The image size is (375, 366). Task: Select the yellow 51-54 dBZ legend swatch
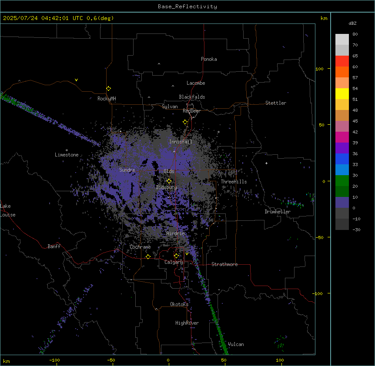[x=342, y=93]
